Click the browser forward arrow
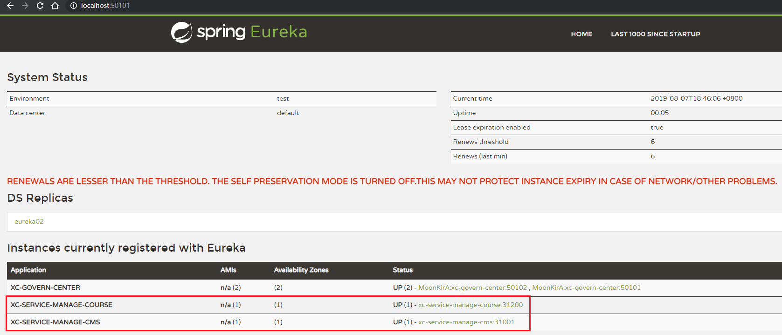Viewport: 782px width, 335px height. click(25, 6)
